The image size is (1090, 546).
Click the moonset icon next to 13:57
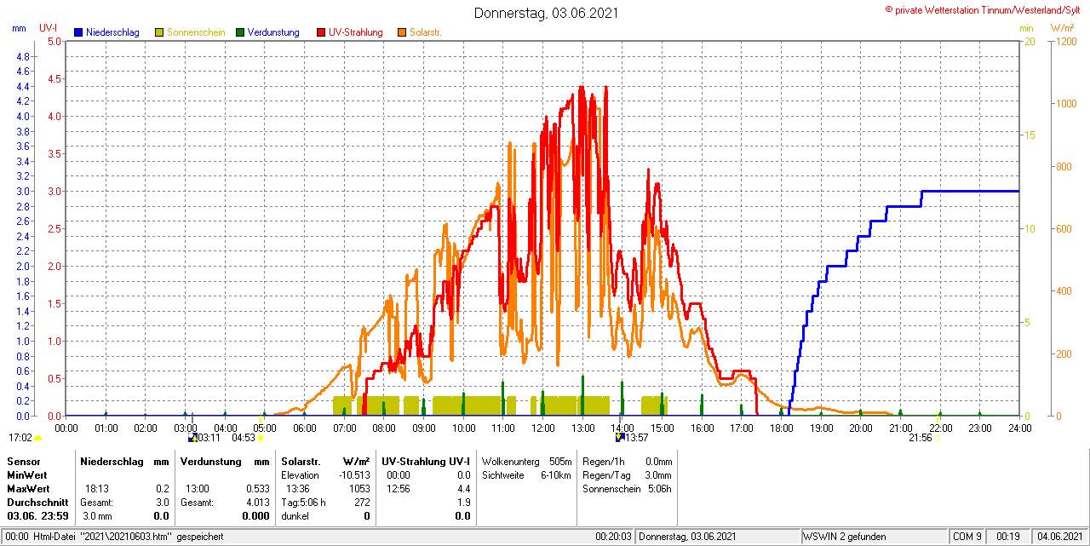pos(620,438)
